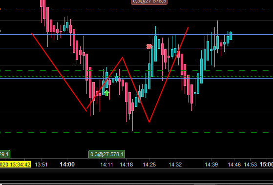Click the 14:53 time axis label
Image resolution: width=273 pixels, height=185 pixels.
click(251, 164)
